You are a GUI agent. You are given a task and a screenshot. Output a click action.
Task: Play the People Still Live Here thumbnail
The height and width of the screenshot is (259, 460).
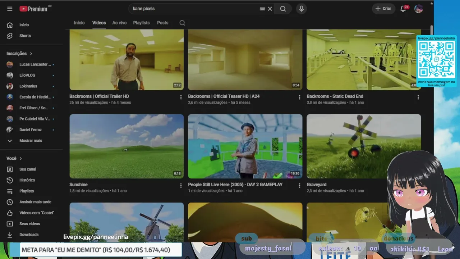click(x=245, y=146)
